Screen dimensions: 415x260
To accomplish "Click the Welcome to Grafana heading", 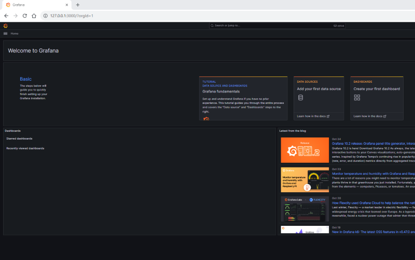I will pos(33,51).
